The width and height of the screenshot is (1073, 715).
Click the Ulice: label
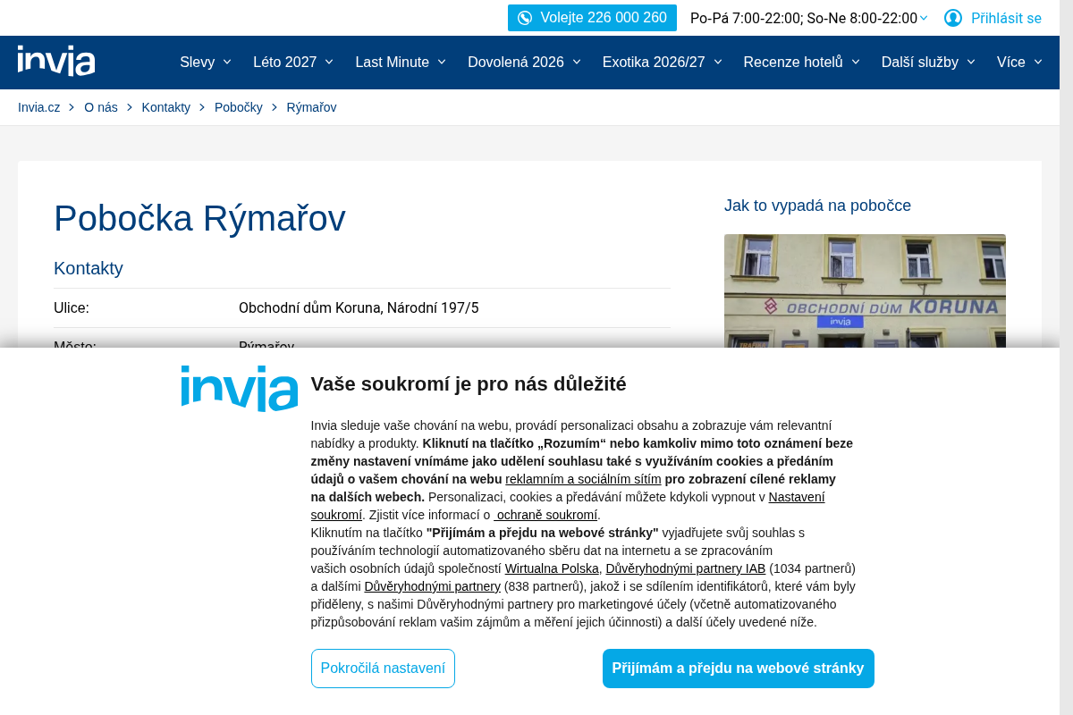(x=72, y=308)
